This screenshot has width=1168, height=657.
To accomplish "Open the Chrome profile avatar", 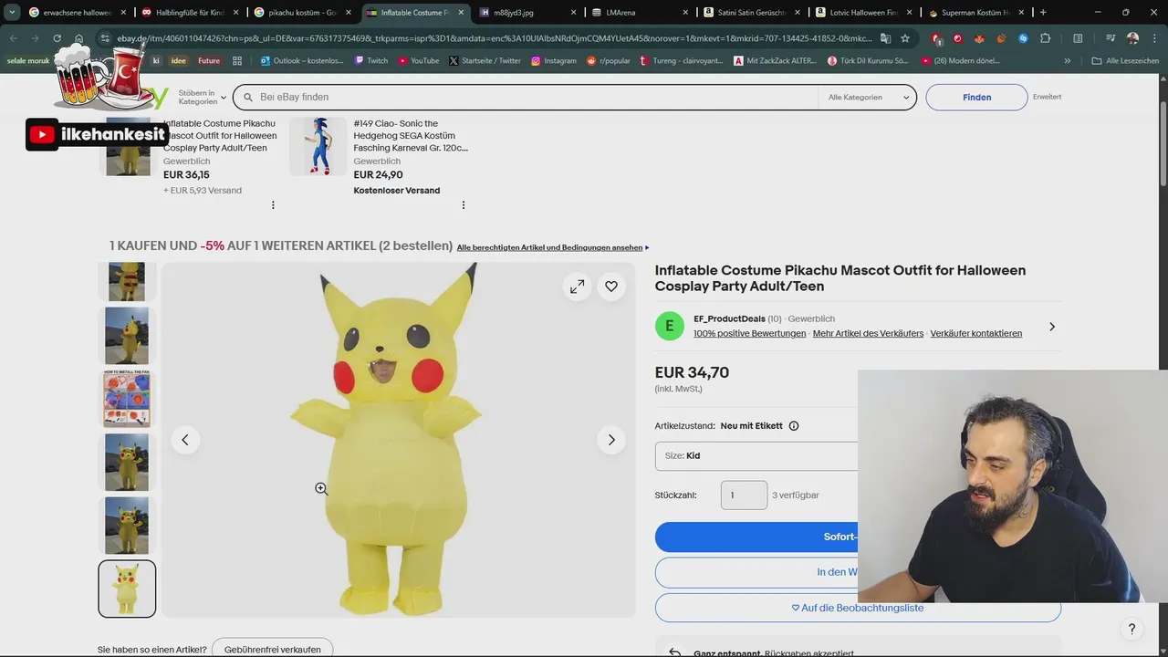I will [1132, 38].
